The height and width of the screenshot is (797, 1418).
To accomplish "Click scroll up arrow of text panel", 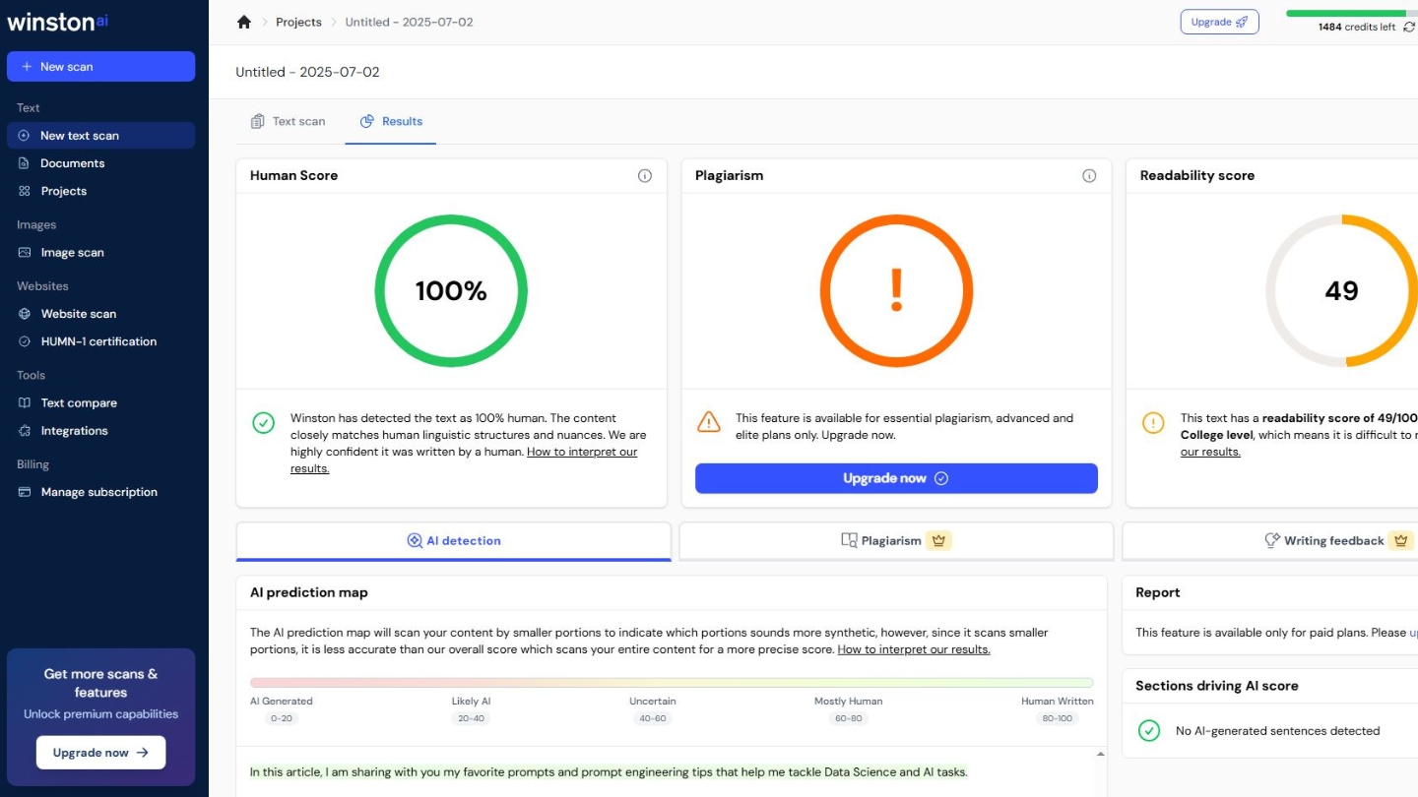I will pyautogui.click(x=1100, y=754).
